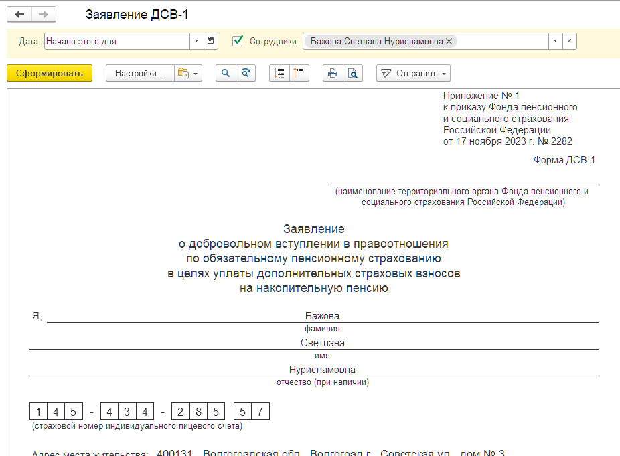
Task: Click the line 'Российской Федерации' in header
Action: [x=497, y=130]
